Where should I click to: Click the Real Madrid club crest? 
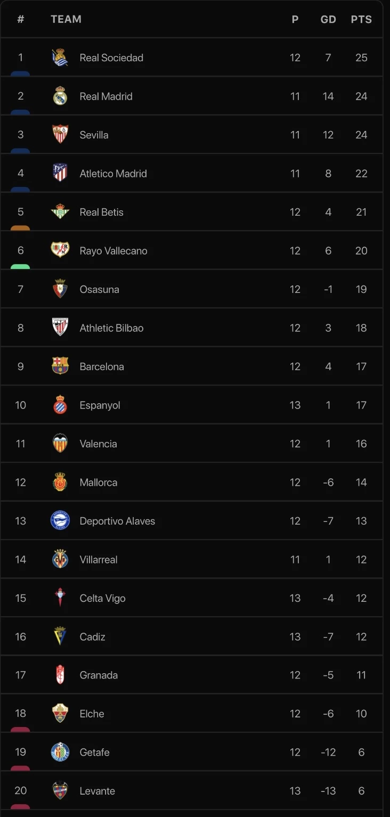pyautogui.click(x=60, y=96)
